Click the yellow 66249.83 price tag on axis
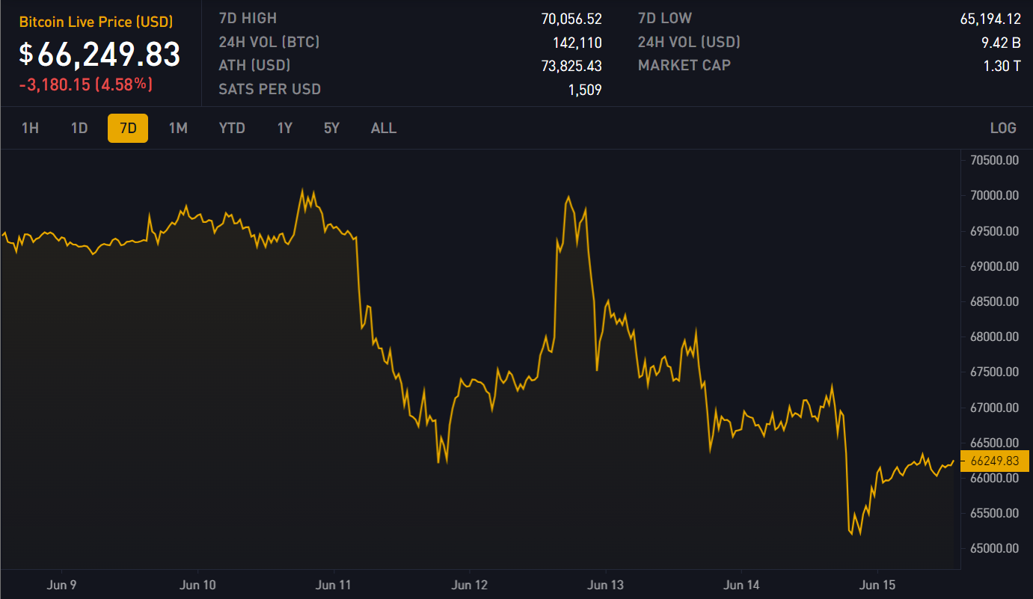Viewport: 1033px width, 599px height. click(994, 461)
